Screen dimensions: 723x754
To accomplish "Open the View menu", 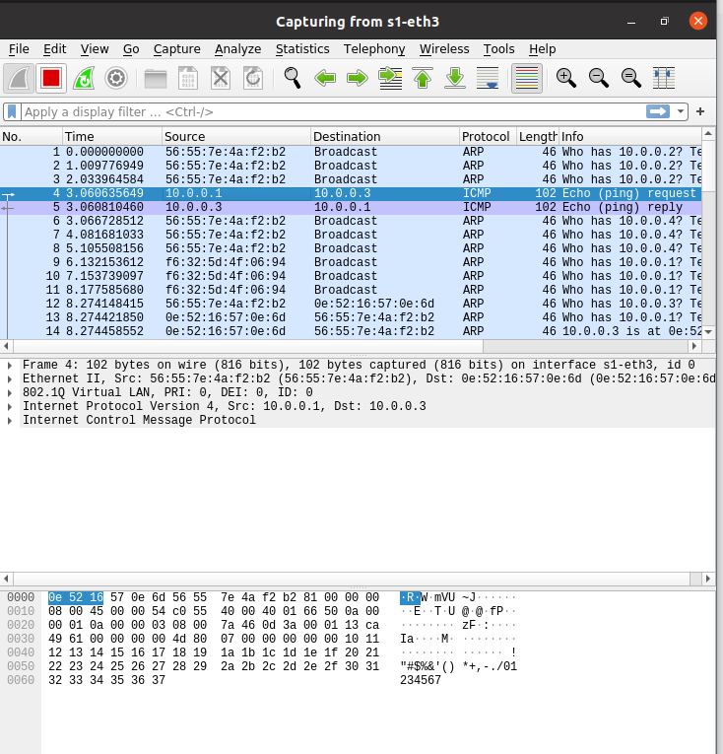I will tap(95, 49).
